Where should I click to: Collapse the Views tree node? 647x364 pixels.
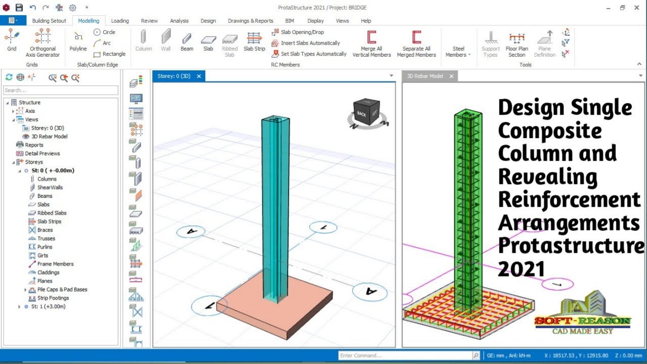13,120
